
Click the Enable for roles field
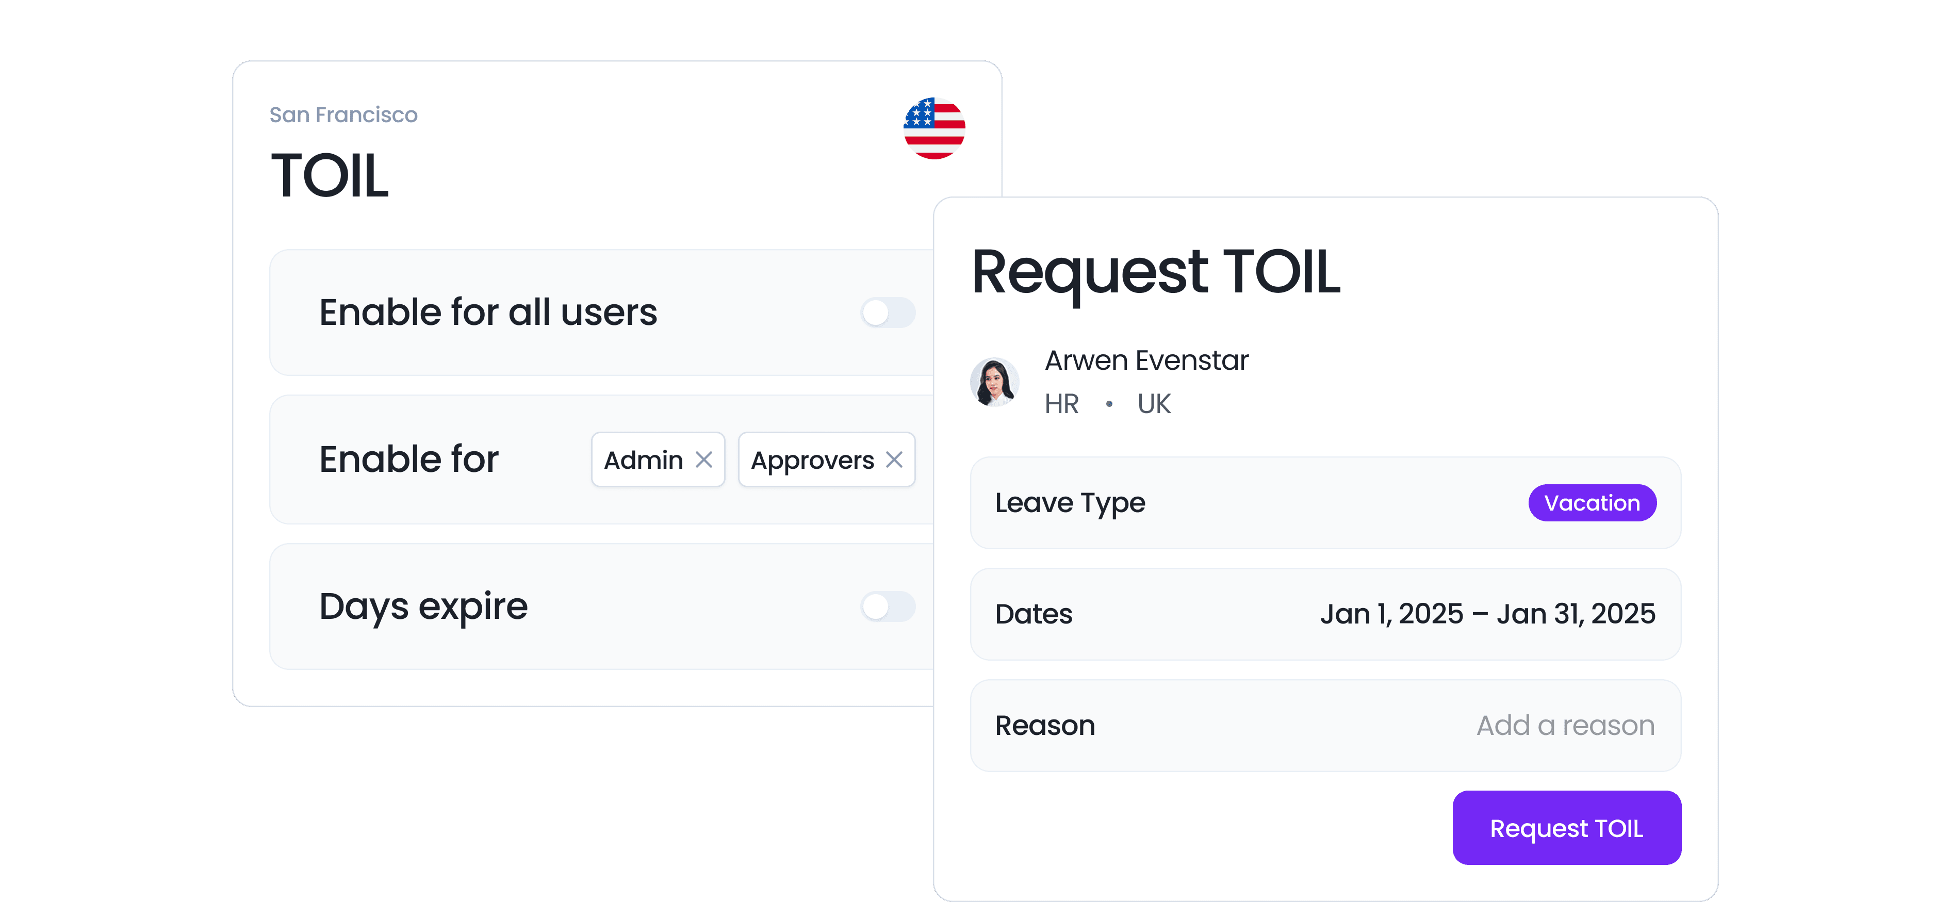point(753,460)
